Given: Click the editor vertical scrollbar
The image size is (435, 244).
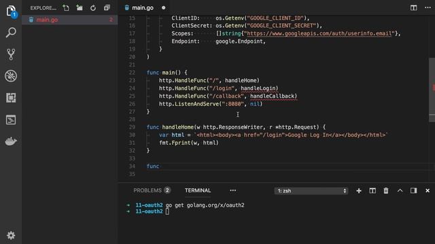Looking at the screenshot, I should 432,90.
